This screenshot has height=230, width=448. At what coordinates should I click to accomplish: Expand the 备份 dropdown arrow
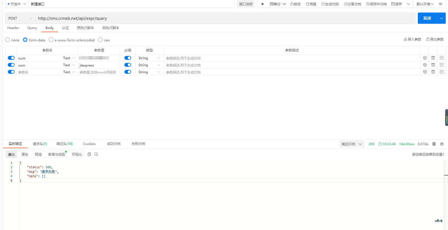coord(284,4)
